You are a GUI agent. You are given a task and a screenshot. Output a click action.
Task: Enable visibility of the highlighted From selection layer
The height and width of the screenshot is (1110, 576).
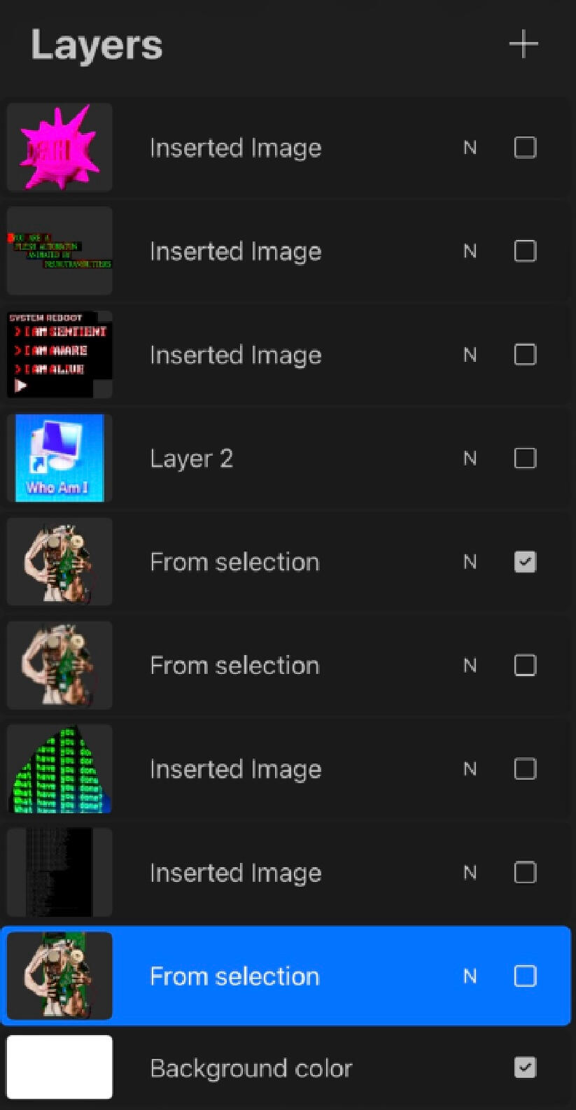pos(525,976)
